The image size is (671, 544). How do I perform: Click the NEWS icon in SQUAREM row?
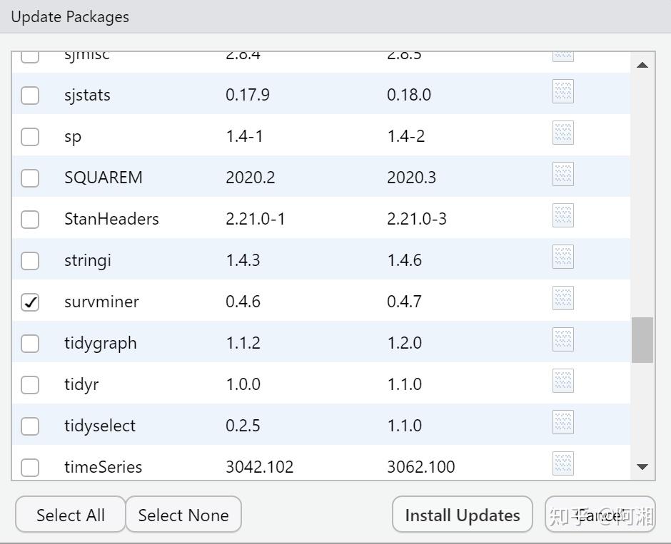click(562, 175)
